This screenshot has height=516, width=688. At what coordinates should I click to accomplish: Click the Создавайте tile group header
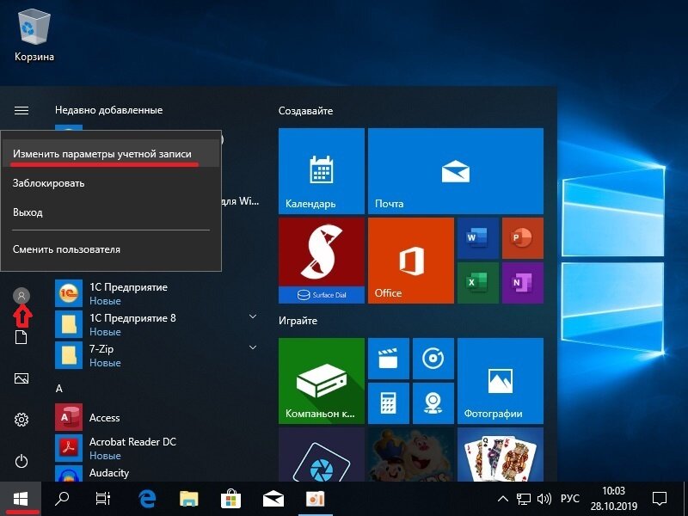tap(305, 111)
